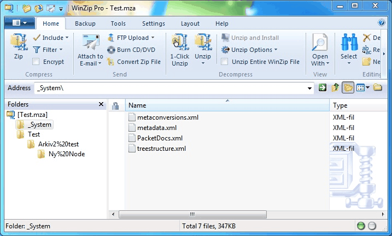392x236 pixels.
Task: Click the lock column header icon
Action: [115, 105]
